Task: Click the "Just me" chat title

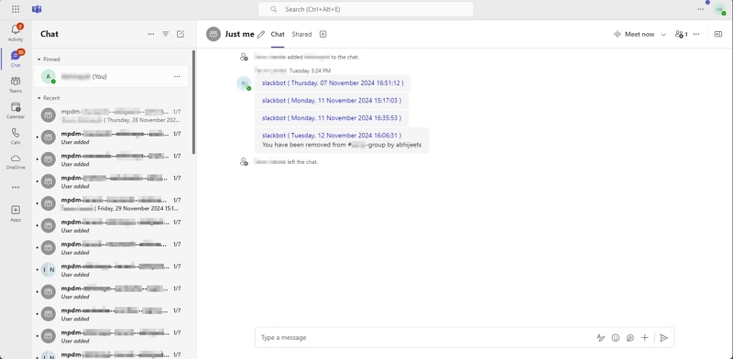Action: tap(239, 34)
